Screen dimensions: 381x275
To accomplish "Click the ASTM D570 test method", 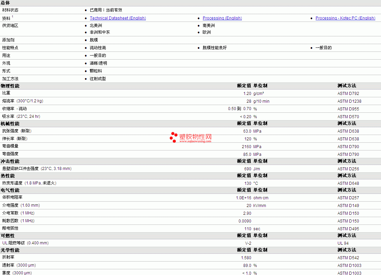I will 348,117.
